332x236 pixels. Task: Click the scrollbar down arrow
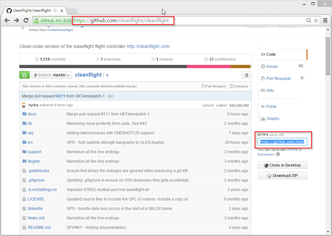(328, 232)
